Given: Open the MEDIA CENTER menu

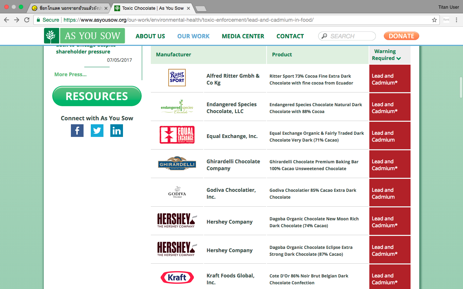Looking at the screenshot, I should click(243, 36).
